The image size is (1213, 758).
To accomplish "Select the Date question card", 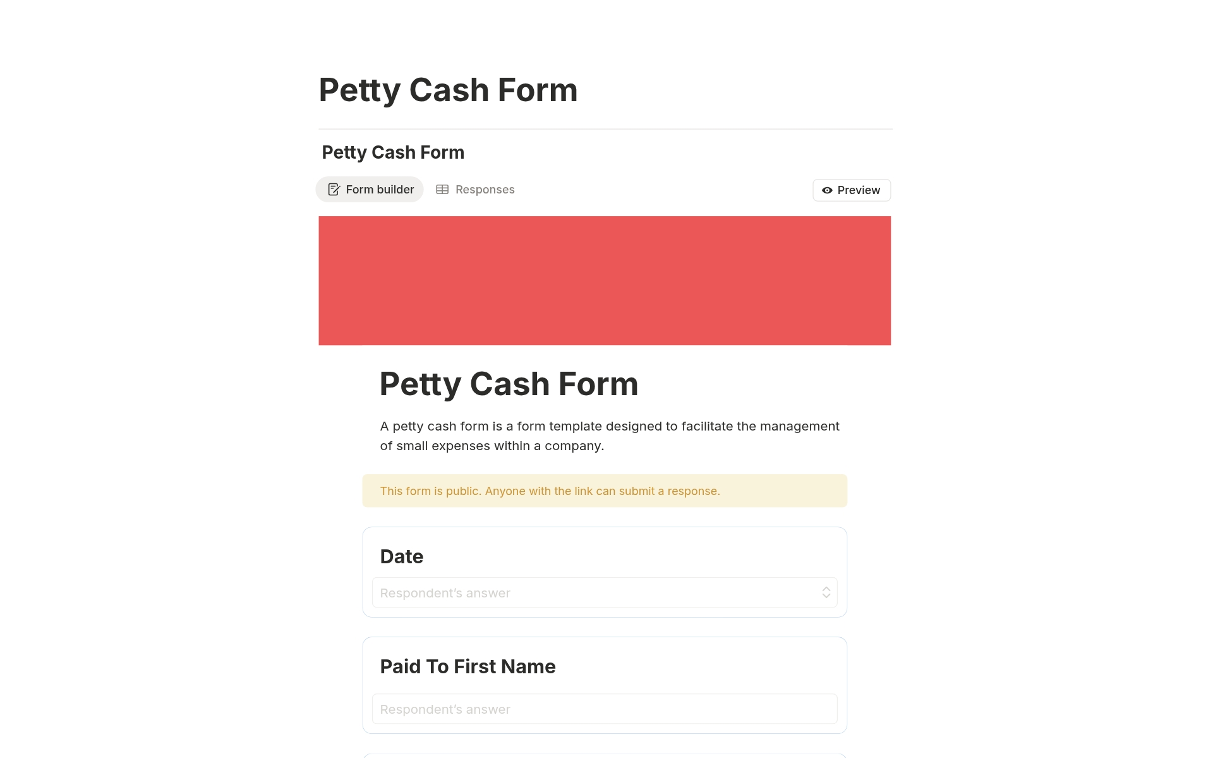I will coord(604,571).
